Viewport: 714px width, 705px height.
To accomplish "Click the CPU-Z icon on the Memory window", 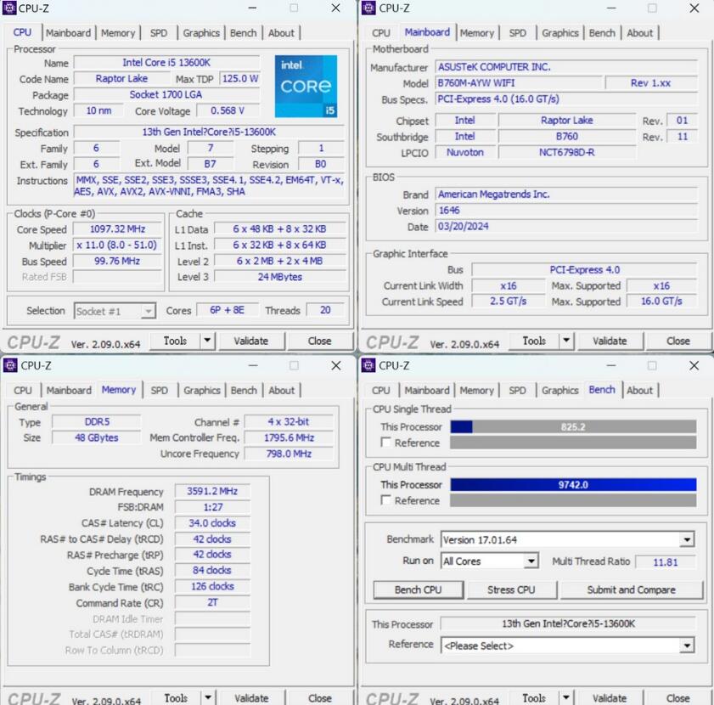I will (10, 365).
